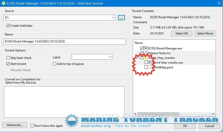Click the uTorrent icon in title bar

[x=3, y=3]
